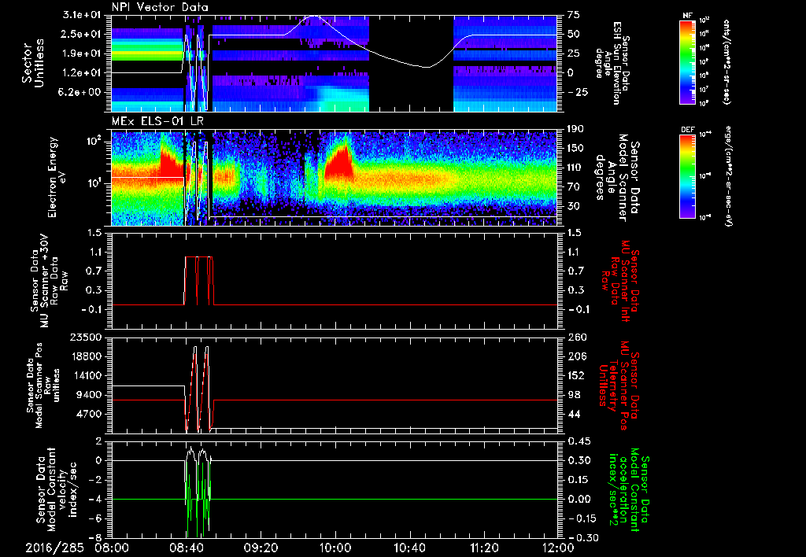Click the red electron burst near 10:00 in ELS
806x557 pixels.
[338, 164]
